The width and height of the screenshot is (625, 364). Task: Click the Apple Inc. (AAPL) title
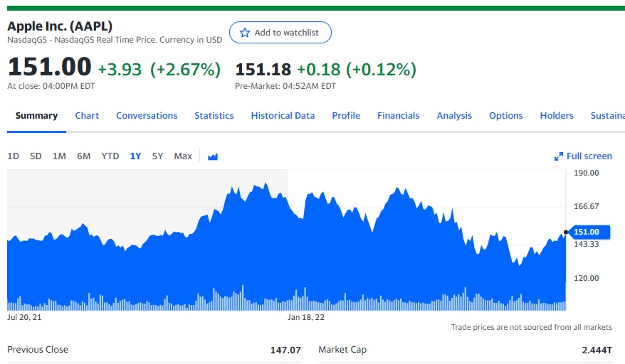click(60, 26)
